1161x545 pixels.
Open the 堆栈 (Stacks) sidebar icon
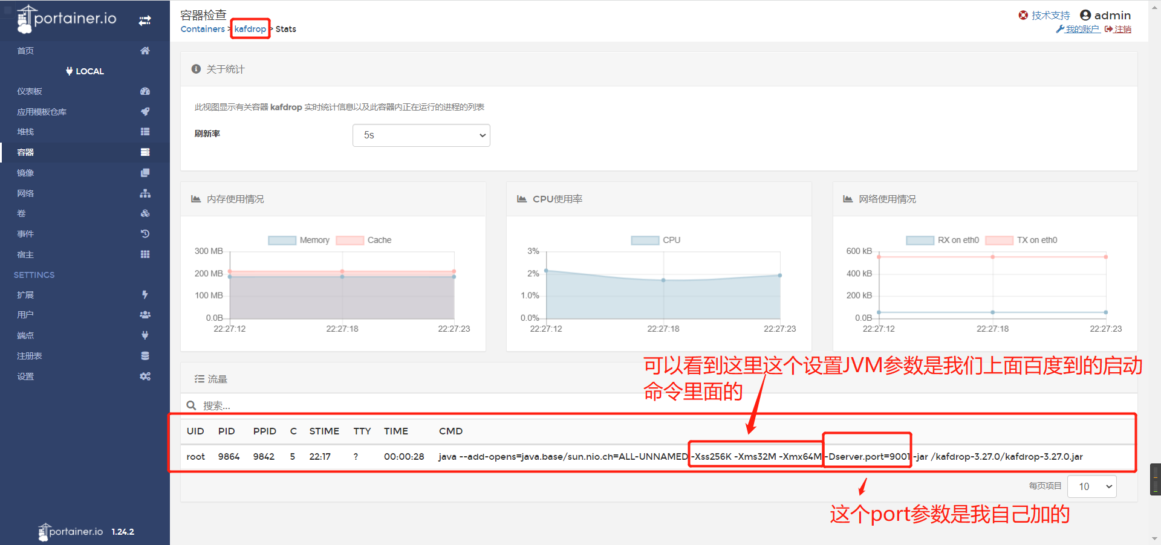(145, 131)
